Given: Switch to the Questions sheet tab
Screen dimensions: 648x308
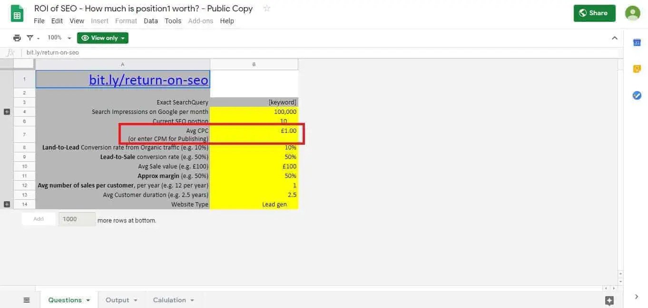Looking at the screenshot, I should point(65,300).
